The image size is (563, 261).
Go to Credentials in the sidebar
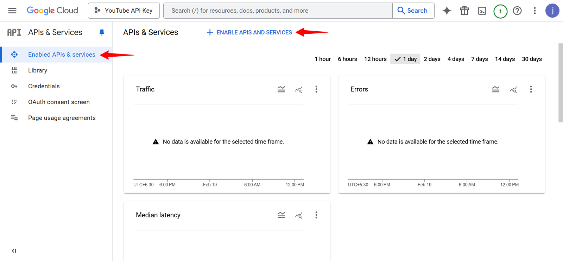(44, 86)
